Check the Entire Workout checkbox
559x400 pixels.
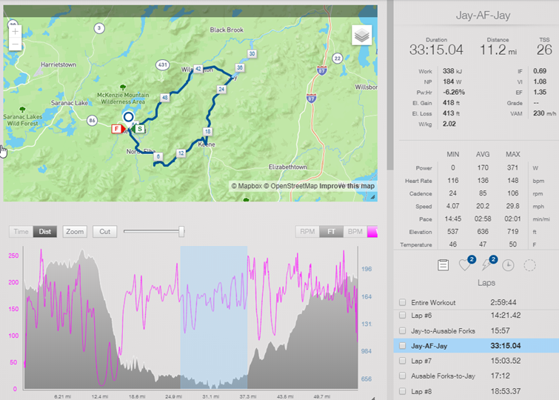[x=403, y=302]
